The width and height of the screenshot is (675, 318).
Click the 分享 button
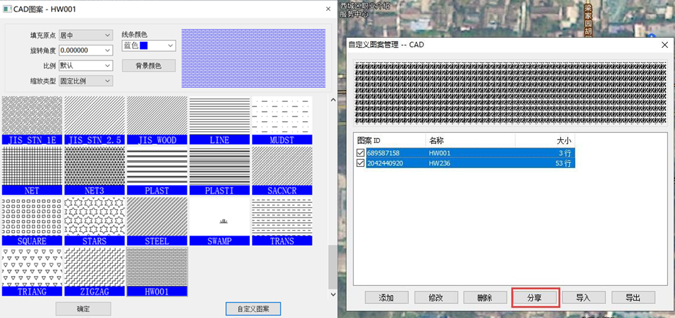pos(535,298)
